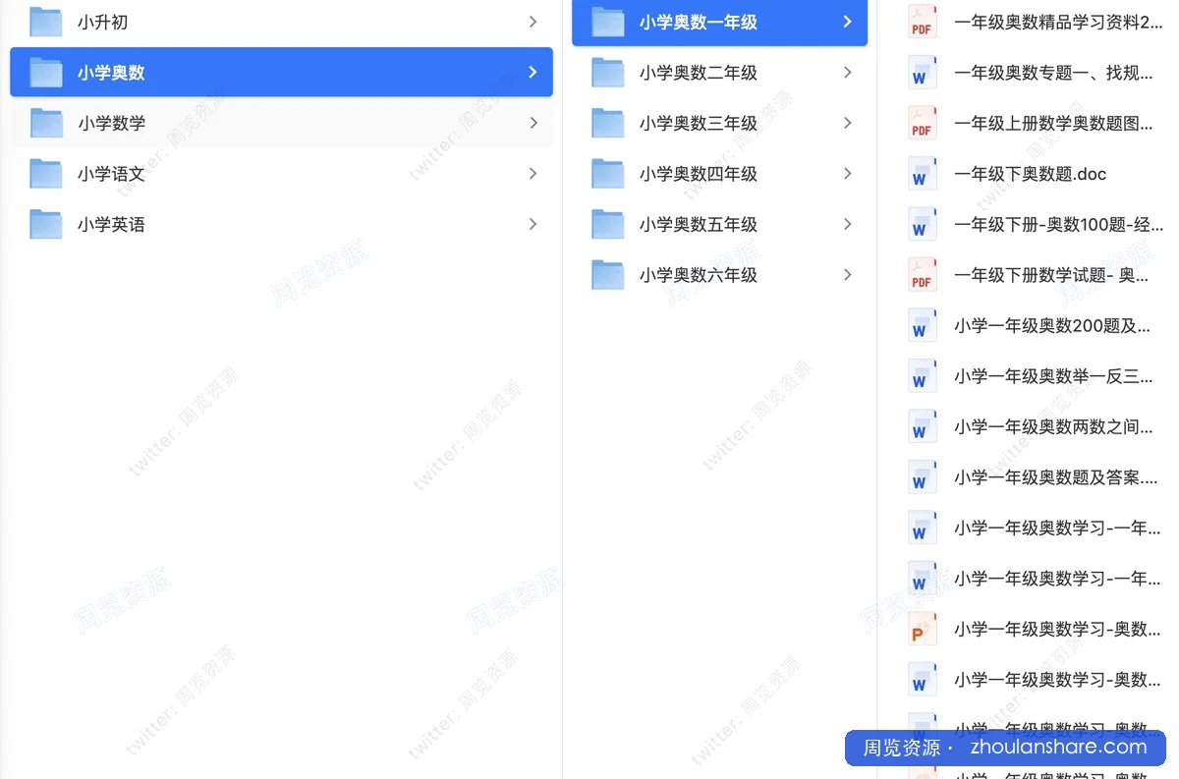Screen dimensions: 1179x779
Task: Open file 一年级上册数学奥数题图
Action: point(1053,123)
